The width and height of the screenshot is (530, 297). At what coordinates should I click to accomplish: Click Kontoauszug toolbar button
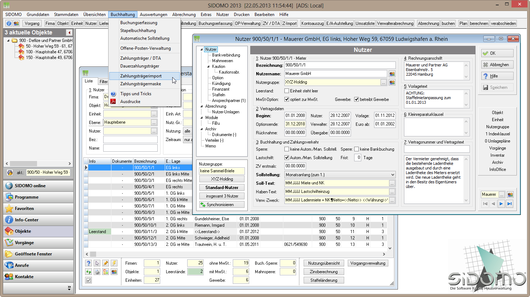tap(313, 23)
